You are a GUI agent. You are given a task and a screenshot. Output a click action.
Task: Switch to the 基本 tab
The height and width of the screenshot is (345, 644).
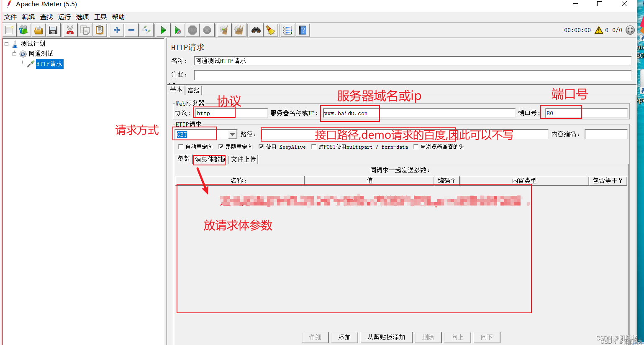click(x=176, y=89)
